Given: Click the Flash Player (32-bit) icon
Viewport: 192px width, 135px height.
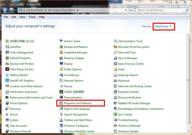Looking at the screenshot, I should click(x=7, y=70).
